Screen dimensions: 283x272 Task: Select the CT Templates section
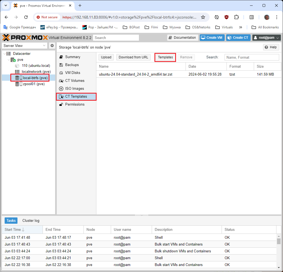pos(76,97)
